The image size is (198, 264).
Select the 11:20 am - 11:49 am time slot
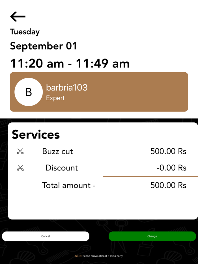(70, 63)
